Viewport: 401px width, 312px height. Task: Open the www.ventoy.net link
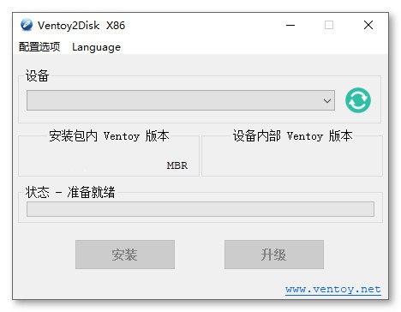point(332,289)
